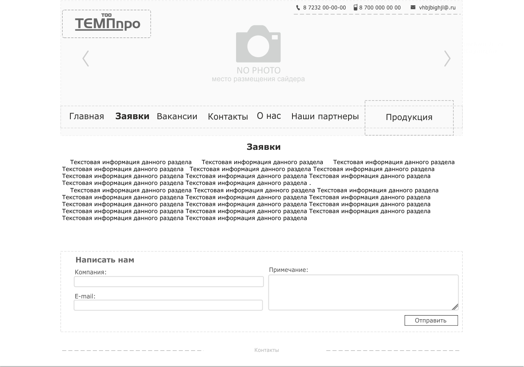
Task: Click the right slider arrow
Action: tap(447, 58)
